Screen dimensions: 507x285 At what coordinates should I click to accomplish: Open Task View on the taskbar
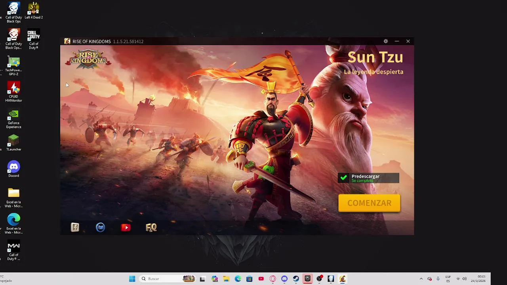[202, 279]
